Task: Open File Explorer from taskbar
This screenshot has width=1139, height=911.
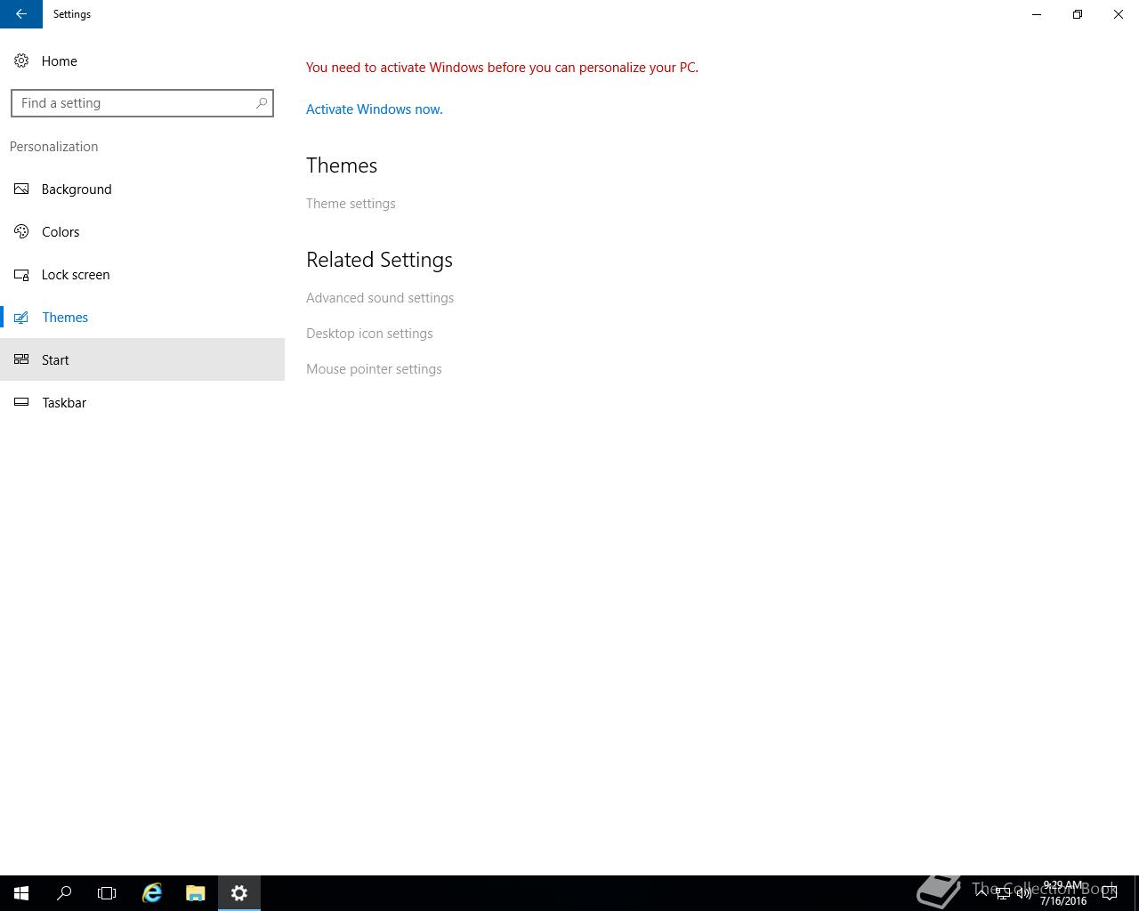Action: point(196,893)
